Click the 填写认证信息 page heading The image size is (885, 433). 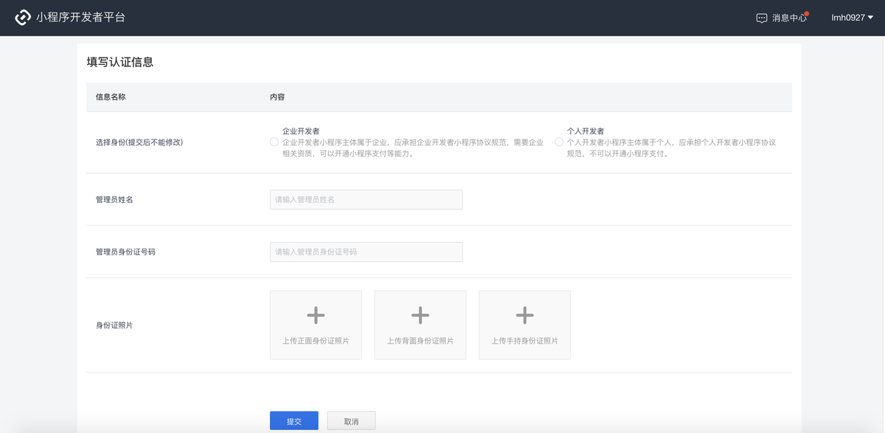[120, 62]
